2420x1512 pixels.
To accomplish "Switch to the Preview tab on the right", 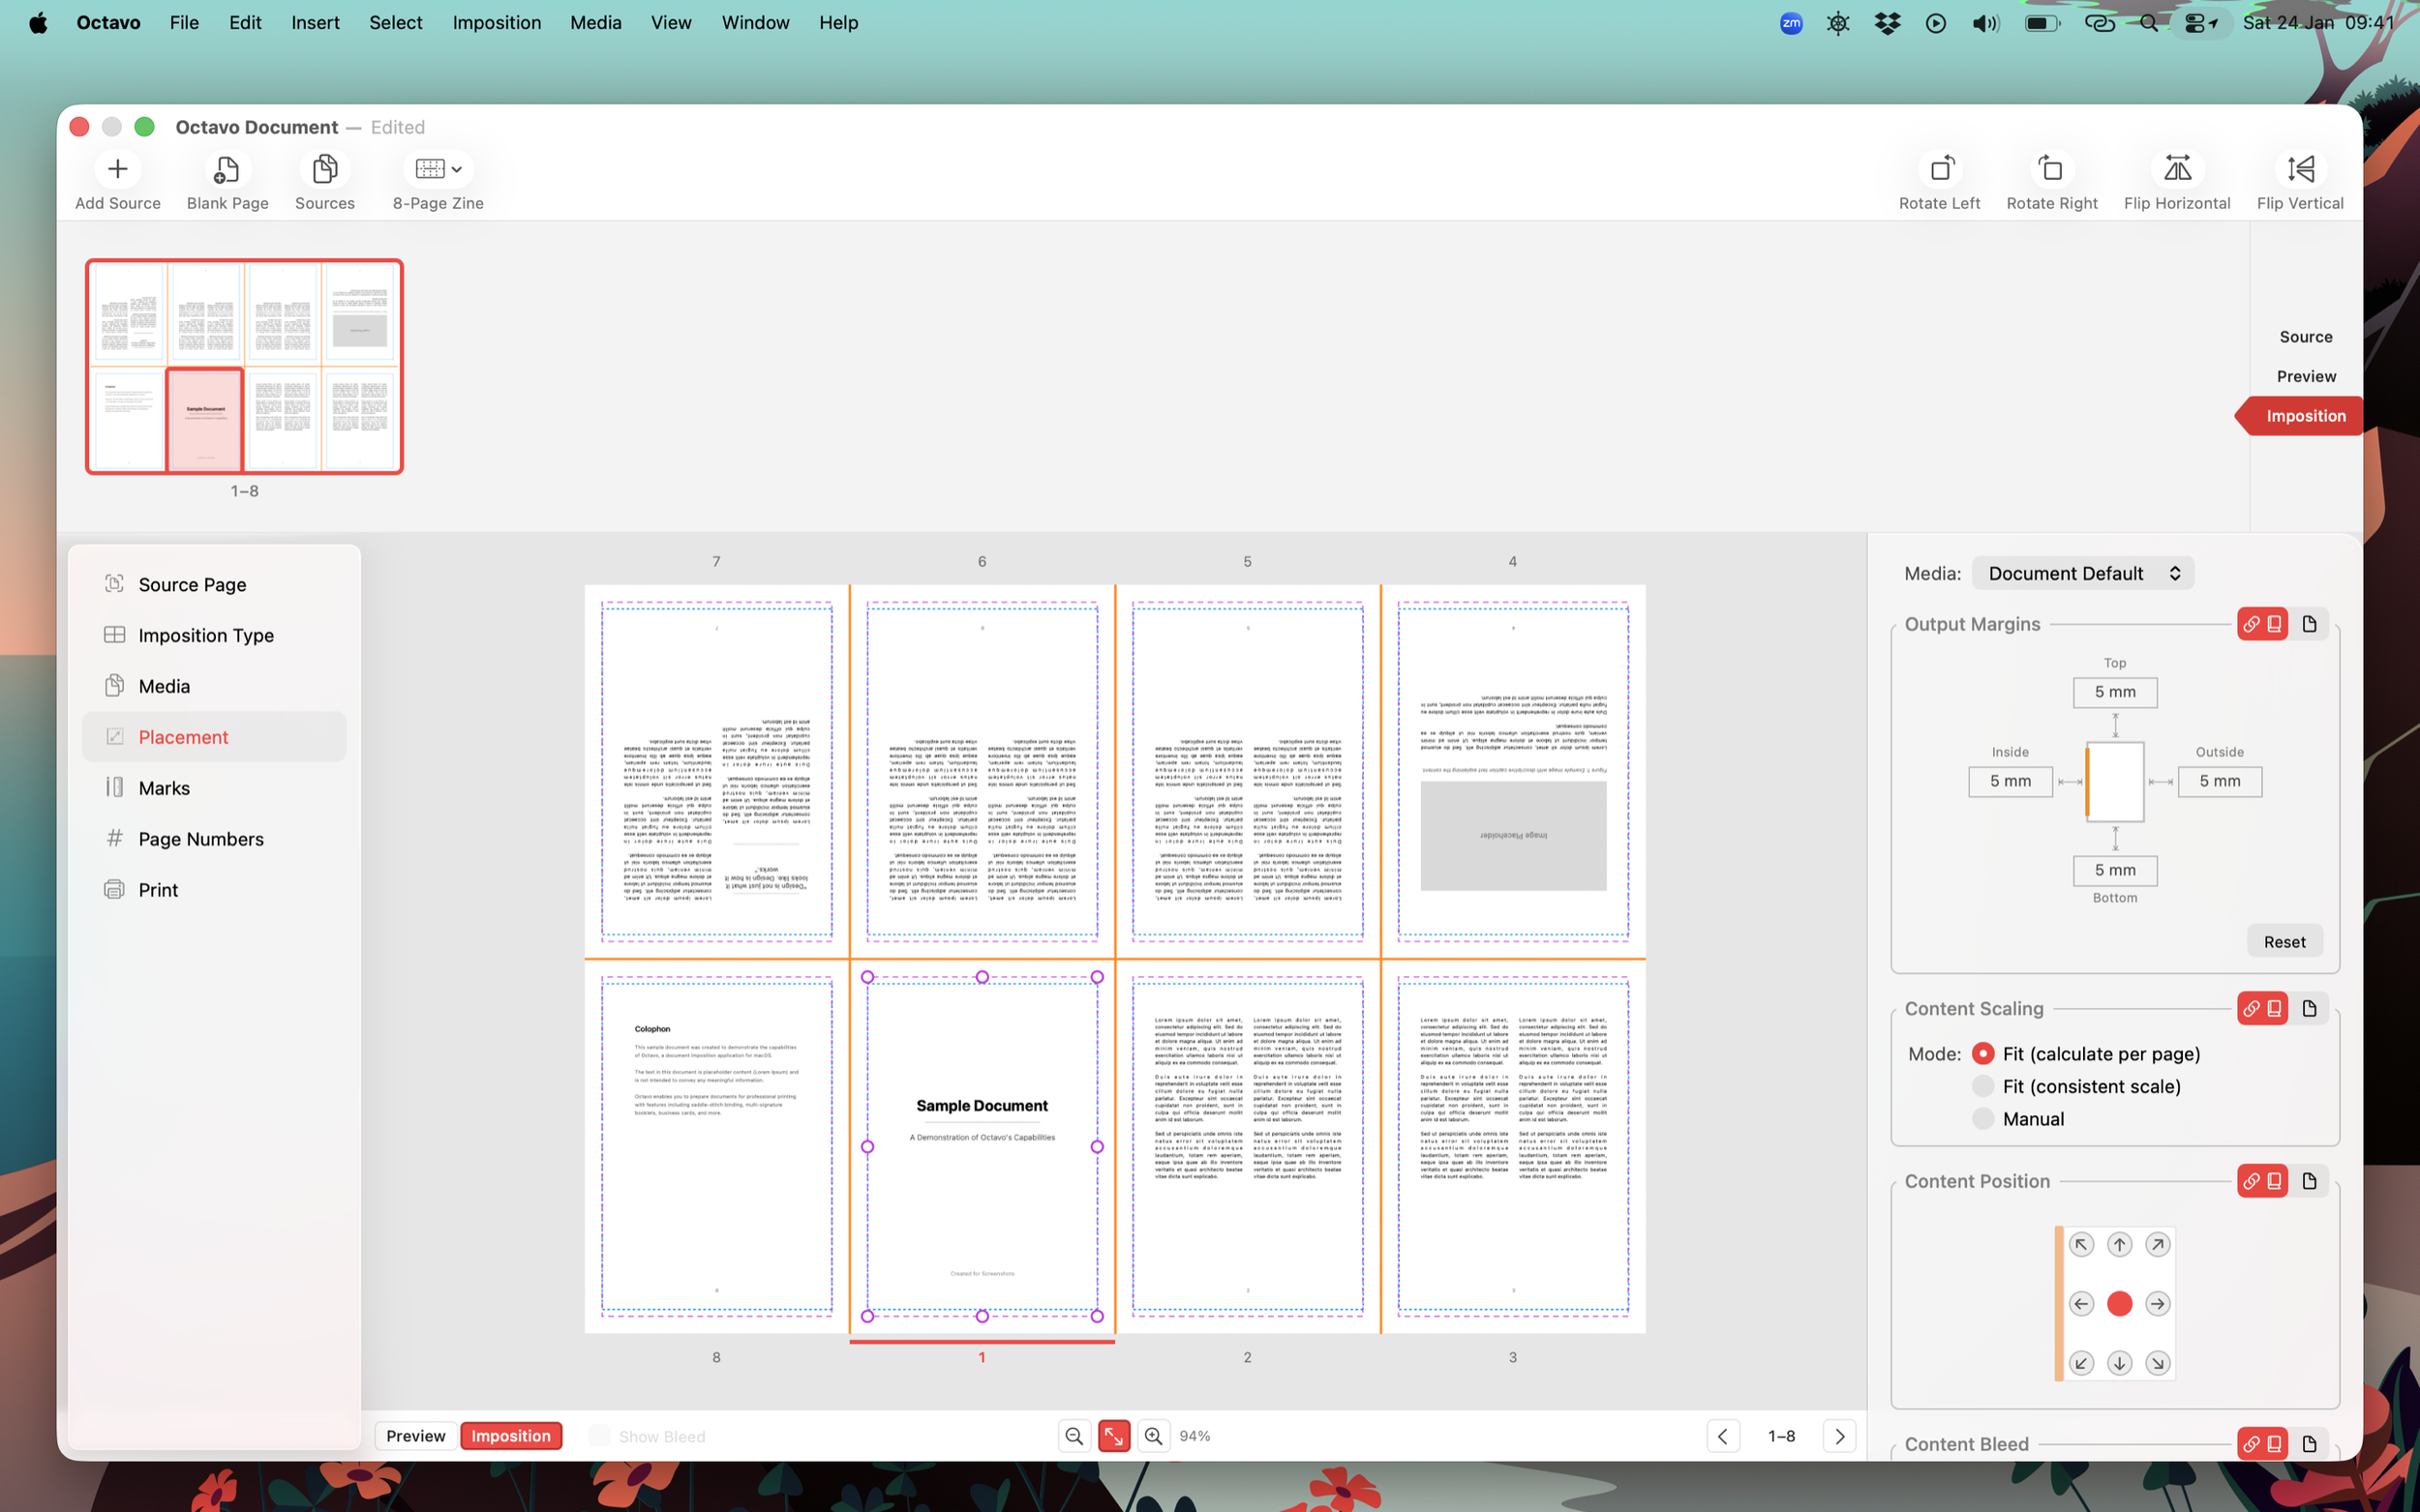I will 2305,376.
